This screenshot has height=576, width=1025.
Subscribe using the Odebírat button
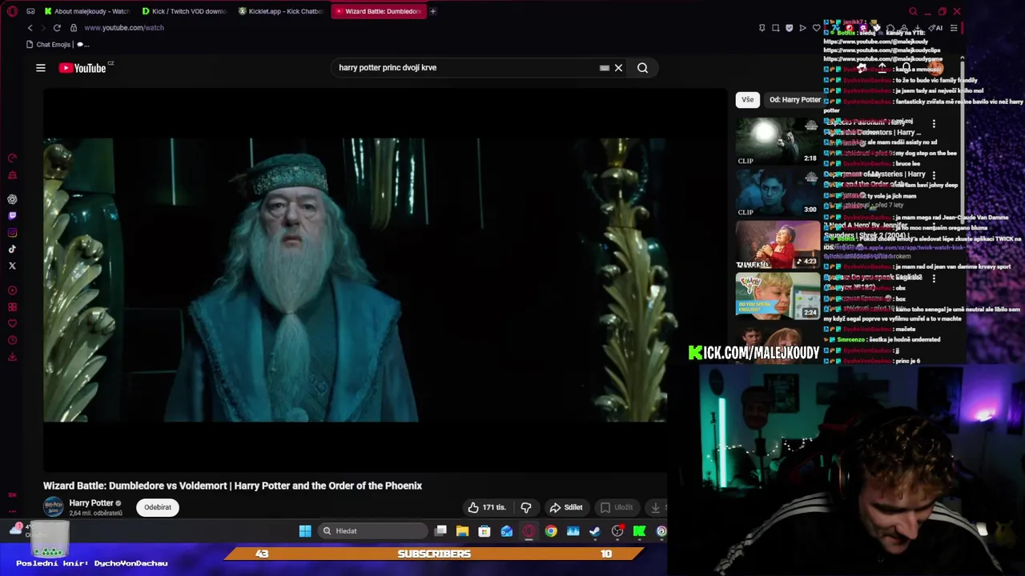click(158, 507)
